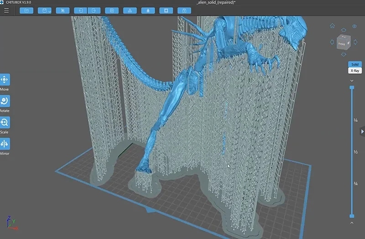Click the left arrow beside view cube
This screenshot has height=239, width=365.
coord(332,42)
